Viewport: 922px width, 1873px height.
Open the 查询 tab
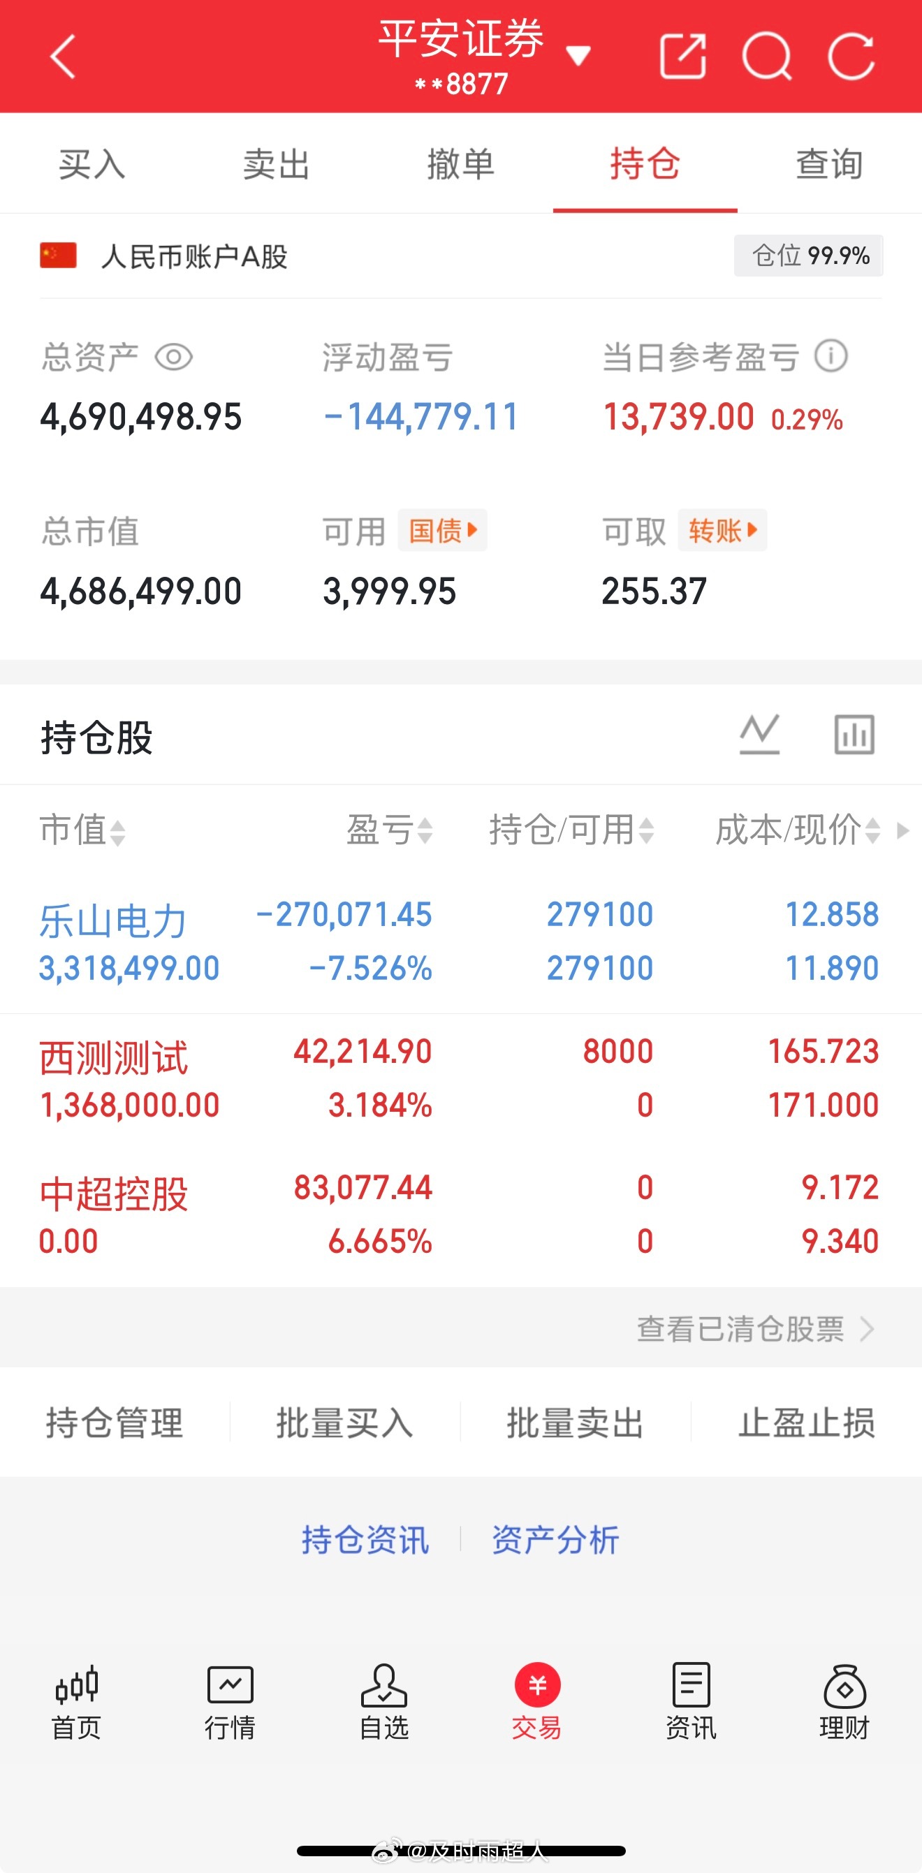click(x=830, y=163)
